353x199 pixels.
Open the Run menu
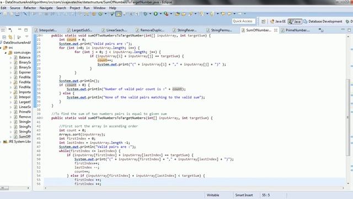click(x=87, y=8)
